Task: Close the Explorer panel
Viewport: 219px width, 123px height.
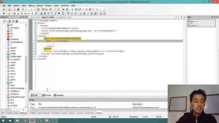Action: 26,17
